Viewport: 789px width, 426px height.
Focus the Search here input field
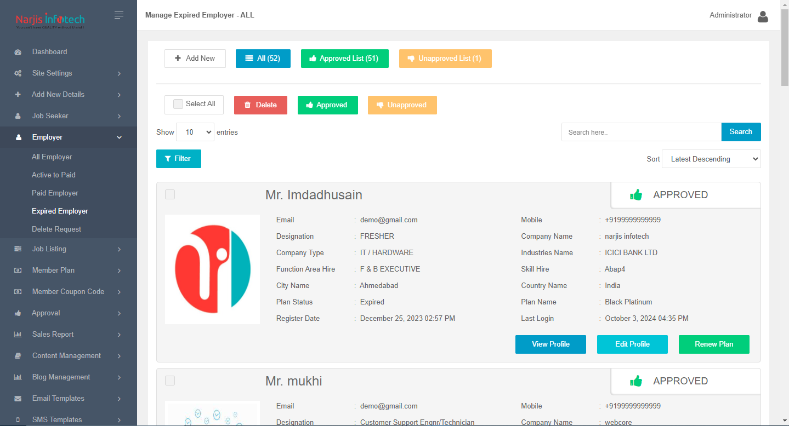tap(642, 132)
